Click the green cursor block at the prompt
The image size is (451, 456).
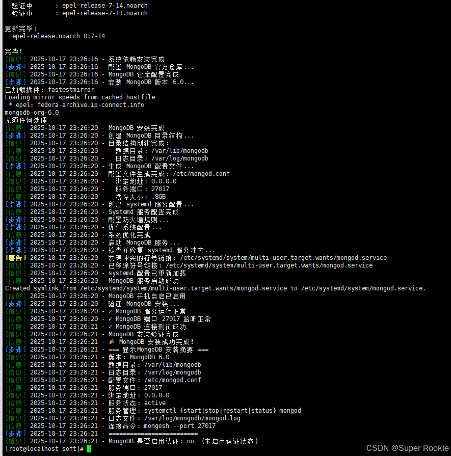point(89,449)
